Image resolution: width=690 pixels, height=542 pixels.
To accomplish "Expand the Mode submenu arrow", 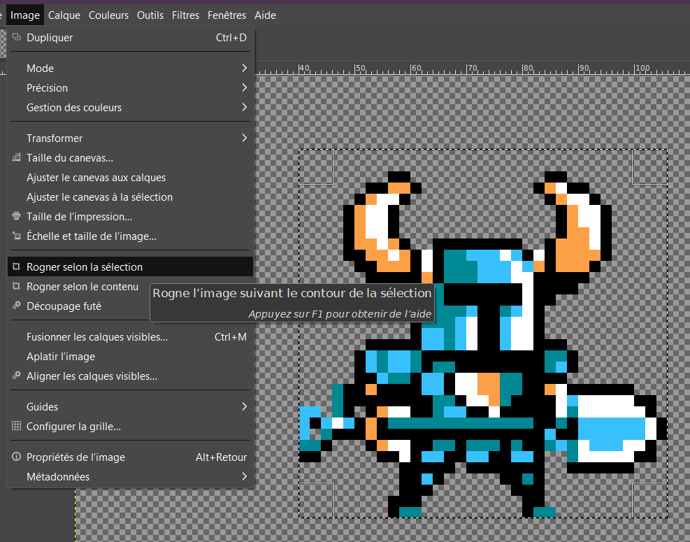I will (x=244, y=69).
